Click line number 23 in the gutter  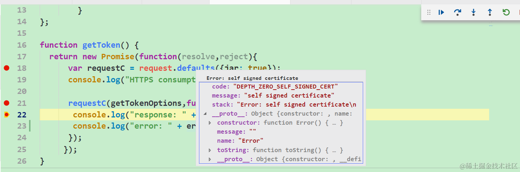click(x=22, y=126)
